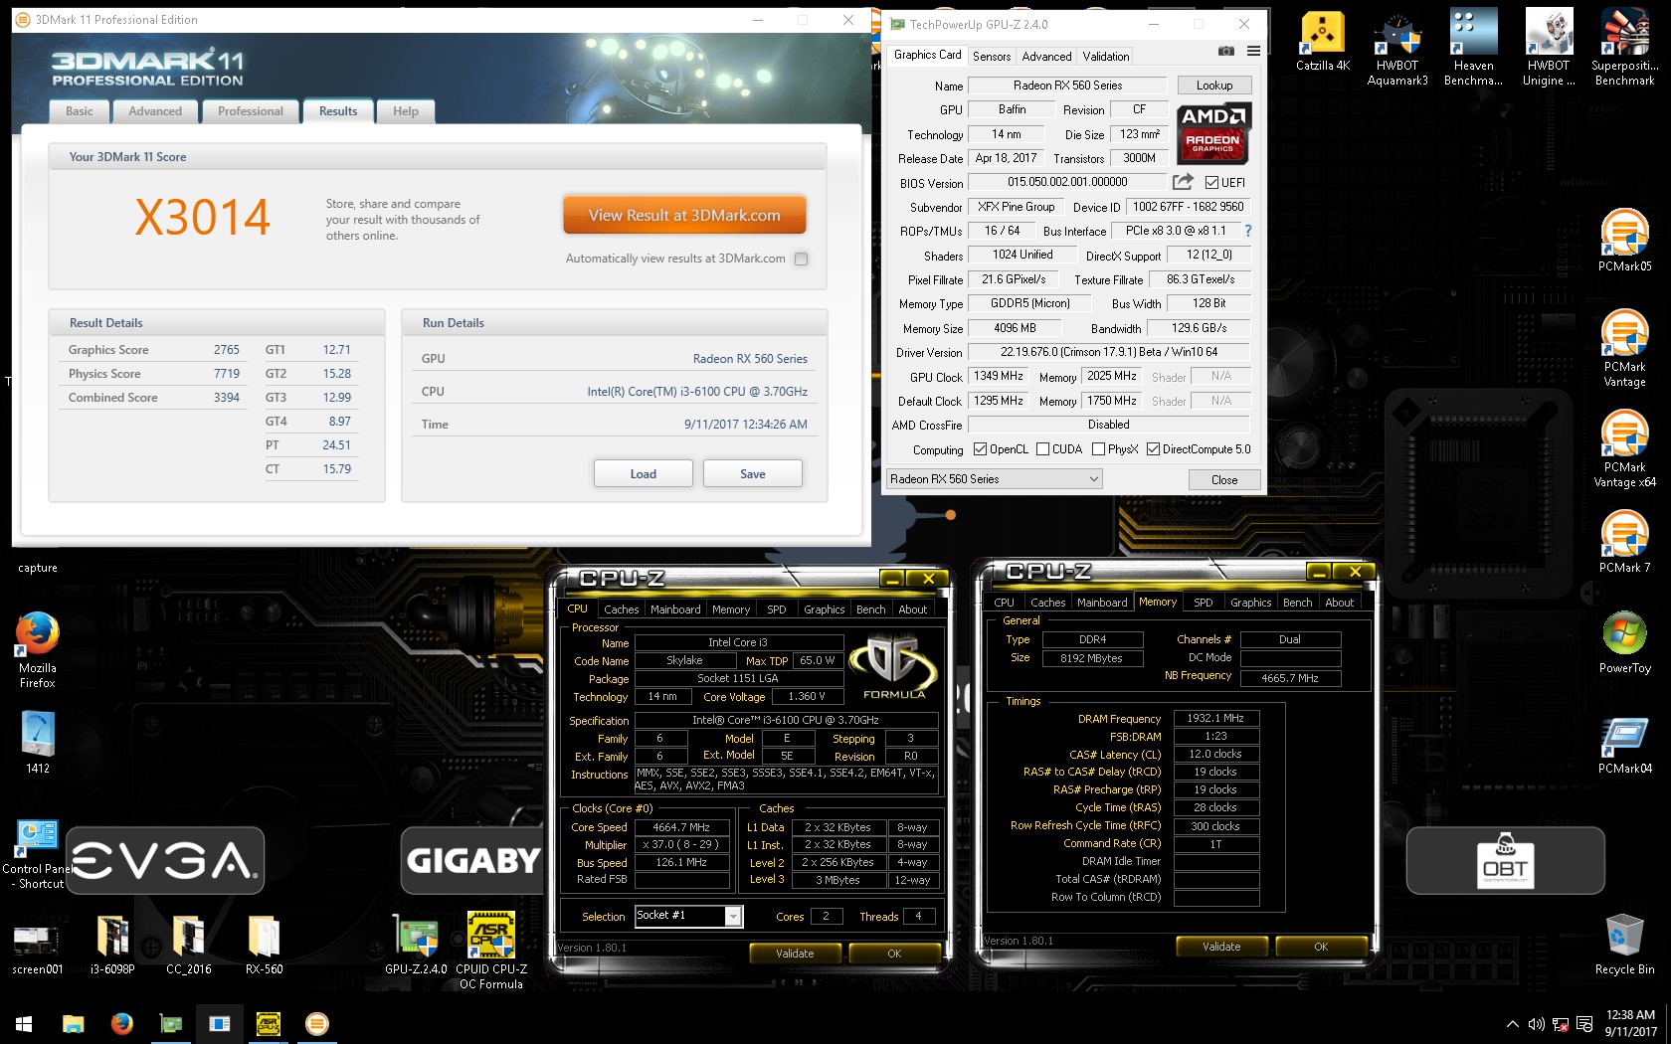The width and height of the screenshot is (1671, 1044).
Task: Toggle the UEFI checkbox in GPU-Z
Action: pos(1211,182)
